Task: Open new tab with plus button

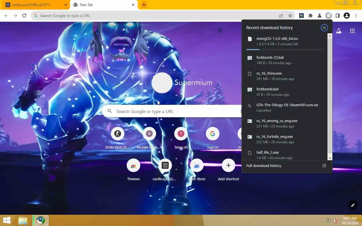Action: click(144, 5)
